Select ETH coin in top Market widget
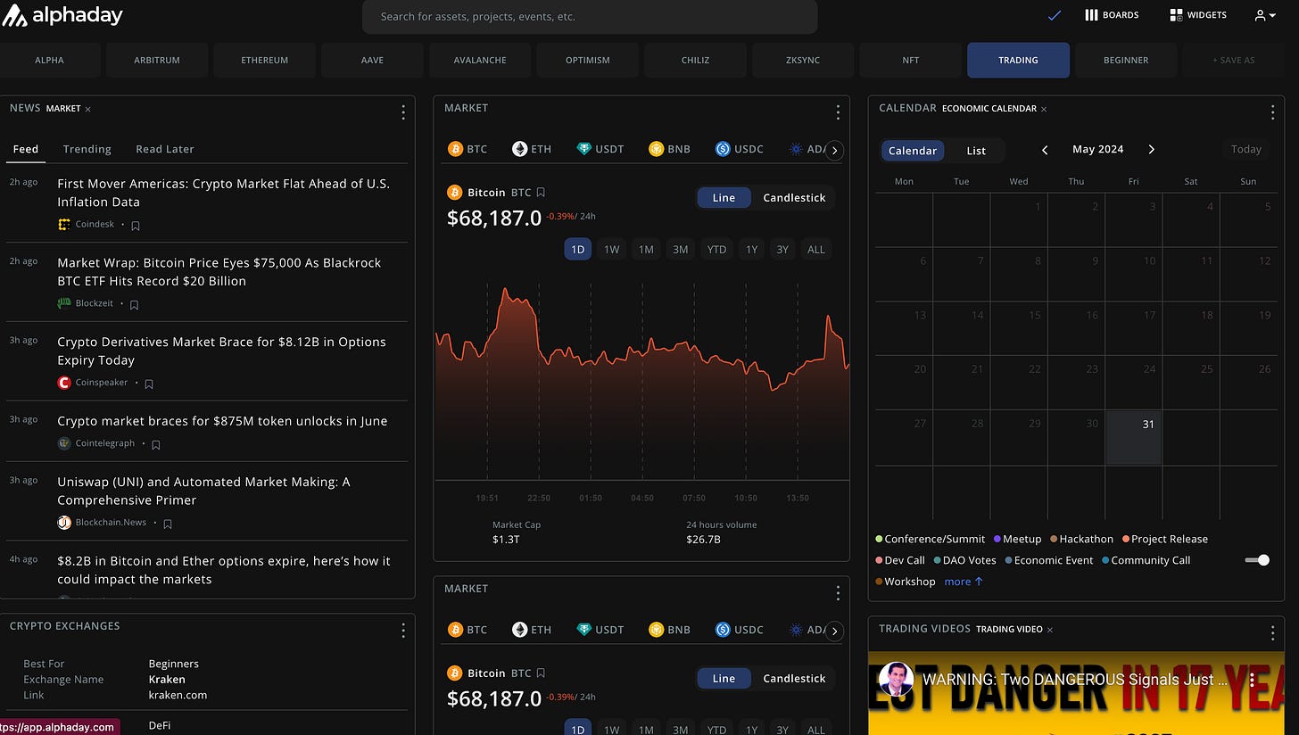This screenshot has height=735, width=1299. 532,149
